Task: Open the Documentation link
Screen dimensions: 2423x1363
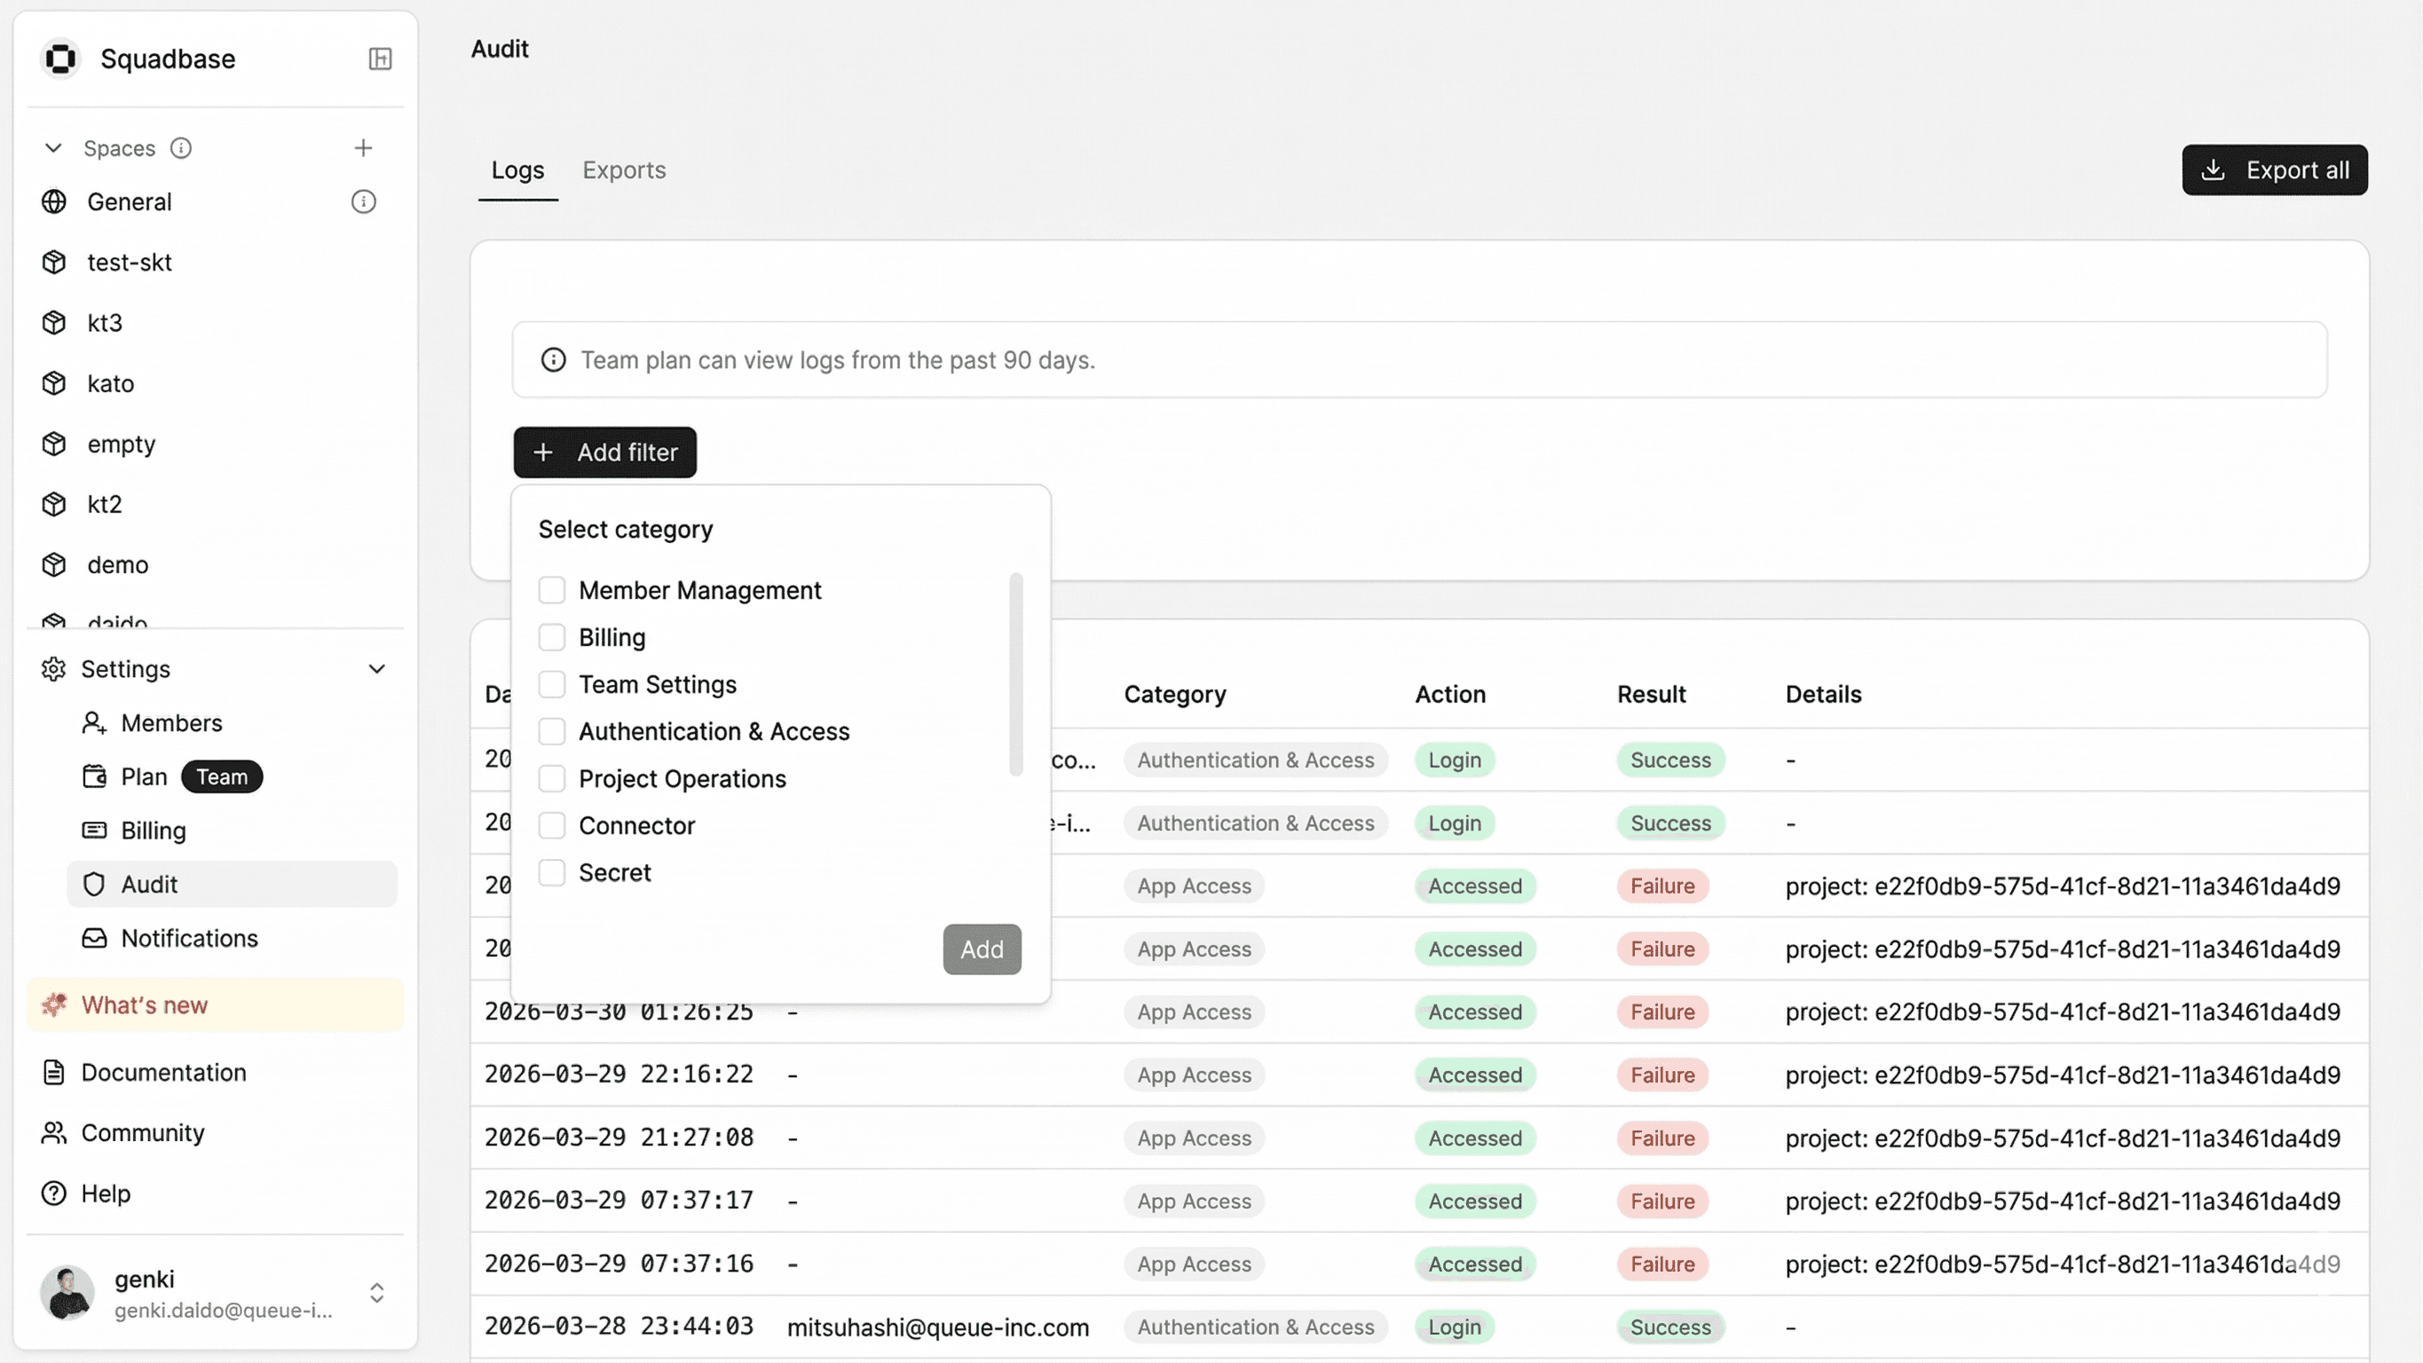Action: (163, 1072)
